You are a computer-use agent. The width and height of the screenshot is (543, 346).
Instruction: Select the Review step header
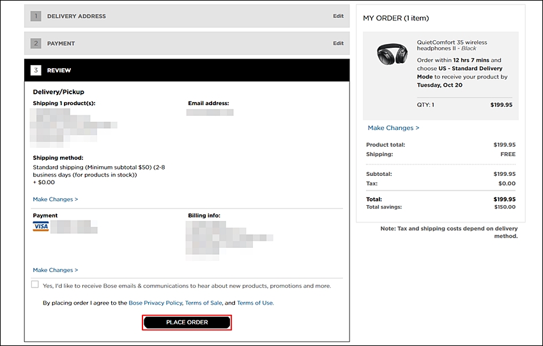click(187, 70)
